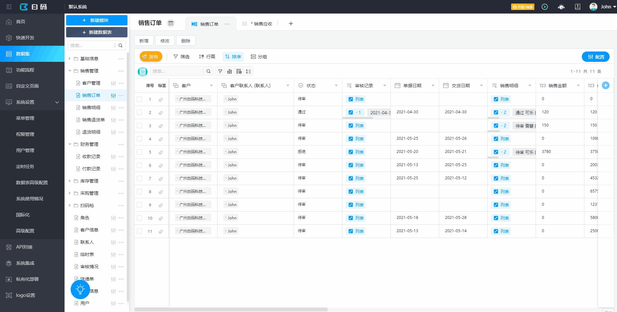Open the 状态 column dropdown arrow
This screenshot has height=312, width=617.
tap(336, 86)
